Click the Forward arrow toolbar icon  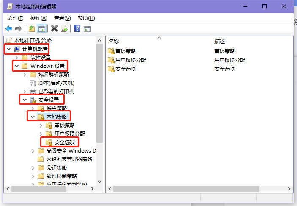point(18,29)
